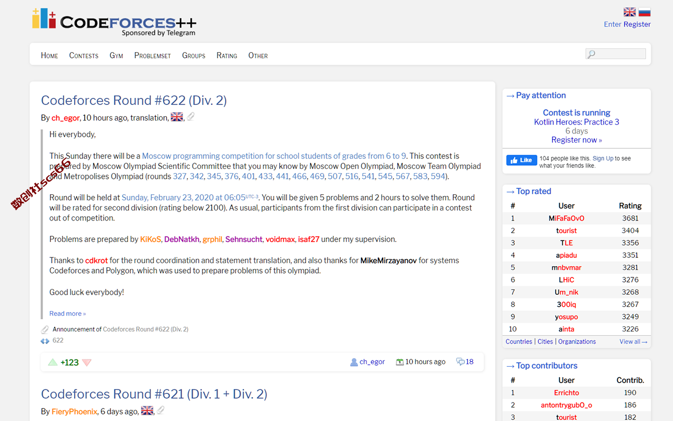The height and width of the screenshot is (421, 673).
Task: Open DebNatkh user profile
Action: pyautogui.click(x=182, y=239)
